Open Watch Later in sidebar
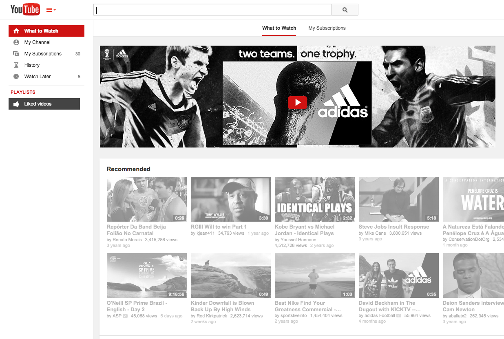 [x=46, y=77]
